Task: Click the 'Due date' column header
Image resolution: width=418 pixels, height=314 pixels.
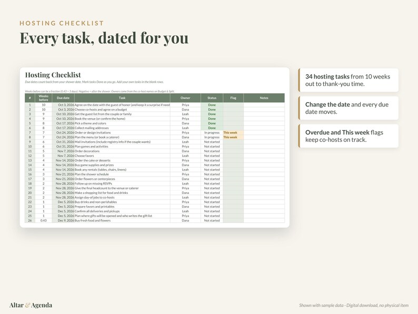Action: (63, 98)
